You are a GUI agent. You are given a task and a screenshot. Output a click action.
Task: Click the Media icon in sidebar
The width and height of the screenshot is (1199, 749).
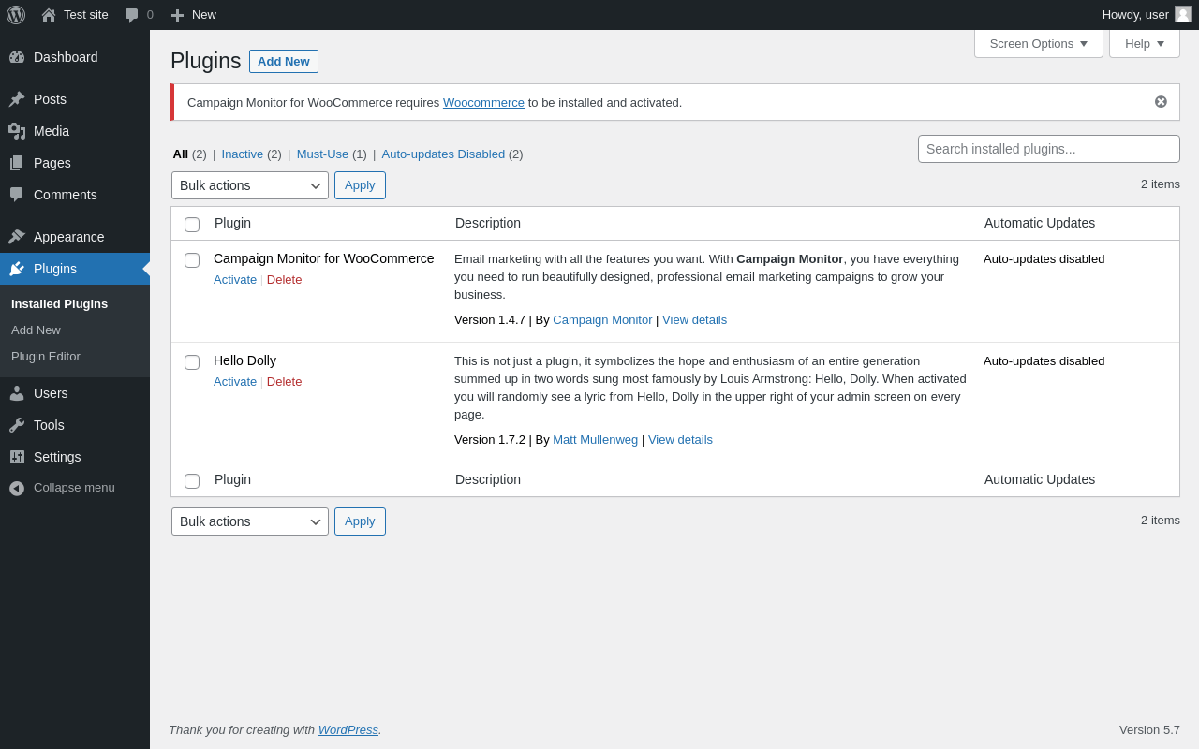tap(17, 131)
